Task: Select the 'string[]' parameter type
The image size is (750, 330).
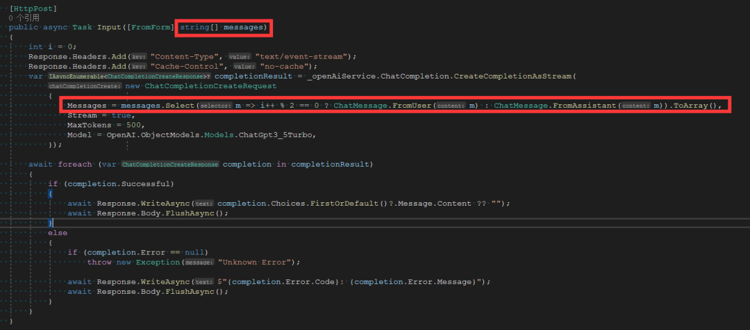Action: (199, 27)
